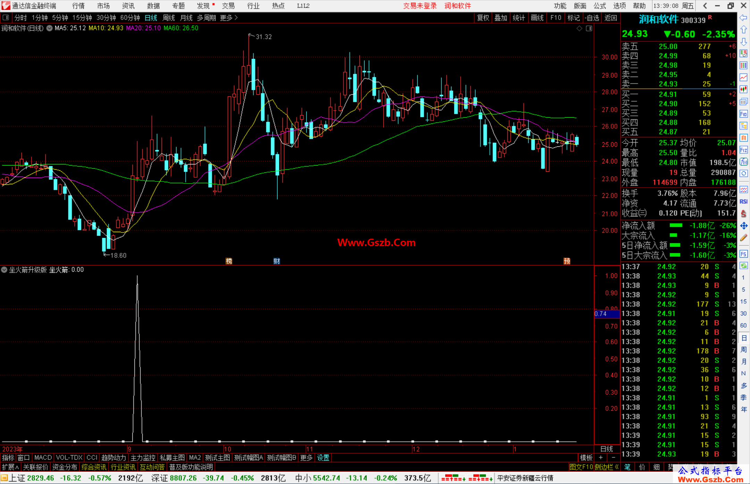
Task: Open the 坐火箭升级版 indicator dropdown arrow
Action: pyautogui.click(x=4, y=270)
